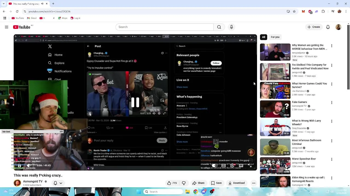Viewport: 350px width, 196px height.
Task: Focus the YouTube search input field
Action: (x=165, y=27)
